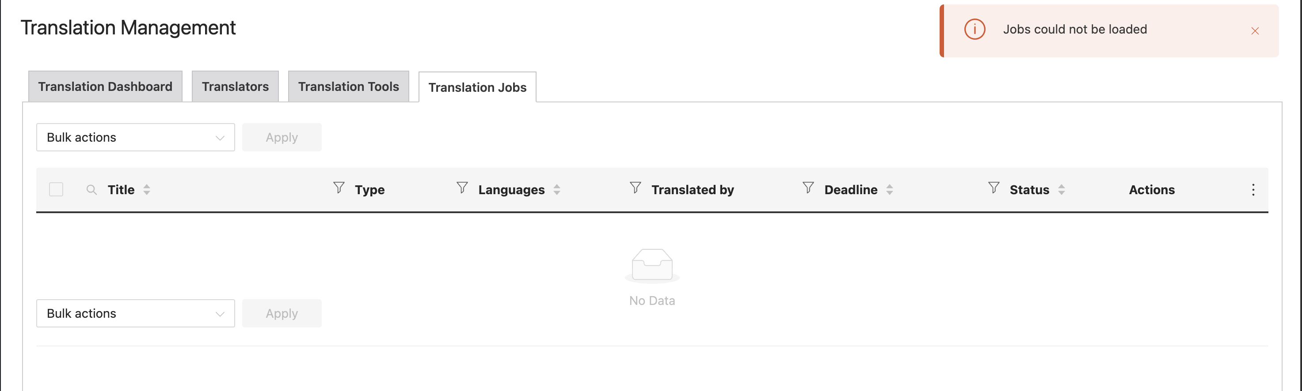Screen dimensions: 1302x391
Task: Sort by Deadline using its sort arrows
Action: [890, 190]
